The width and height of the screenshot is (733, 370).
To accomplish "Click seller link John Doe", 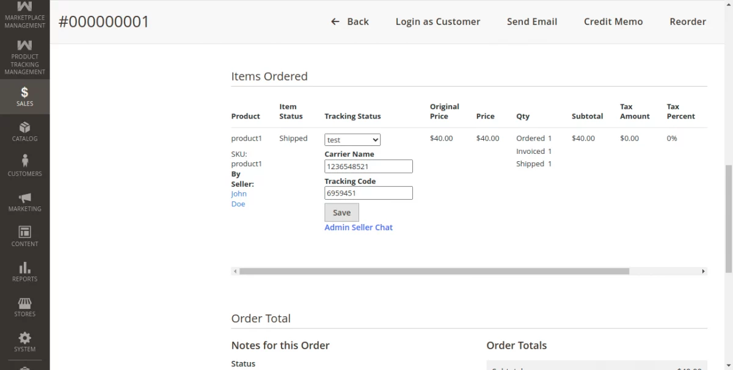I will 239,198.
